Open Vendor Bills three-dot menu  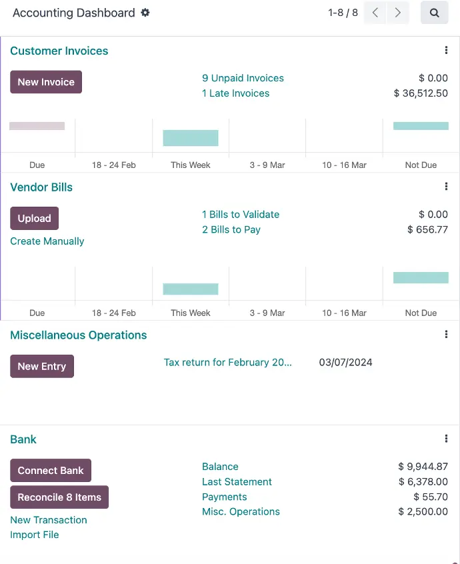click(446, 186)
